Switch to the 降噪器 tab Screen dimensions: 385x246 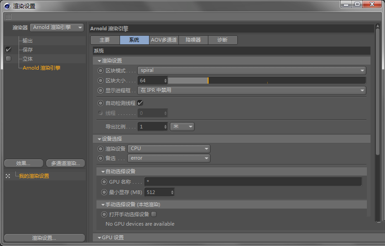coord(193,40)
